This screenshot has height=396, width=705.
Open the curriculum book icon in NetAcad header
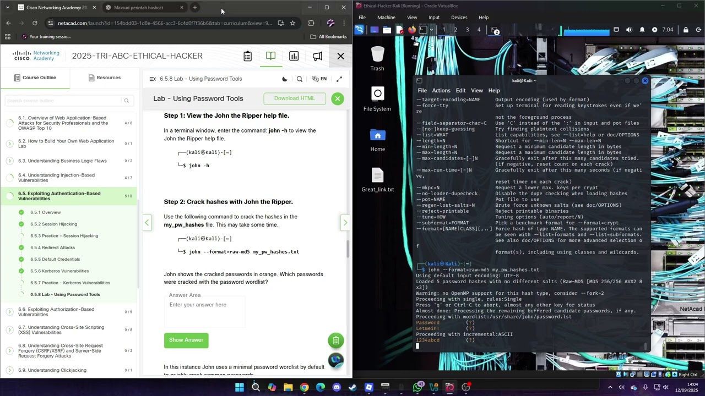click(270, 56)
